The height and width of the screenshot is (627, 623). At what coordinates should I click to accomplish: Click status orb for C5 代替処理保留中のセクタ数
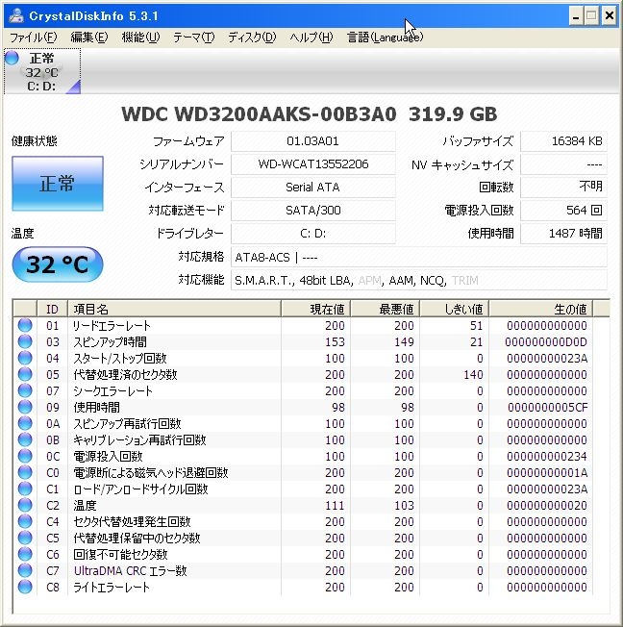[25, 539]
